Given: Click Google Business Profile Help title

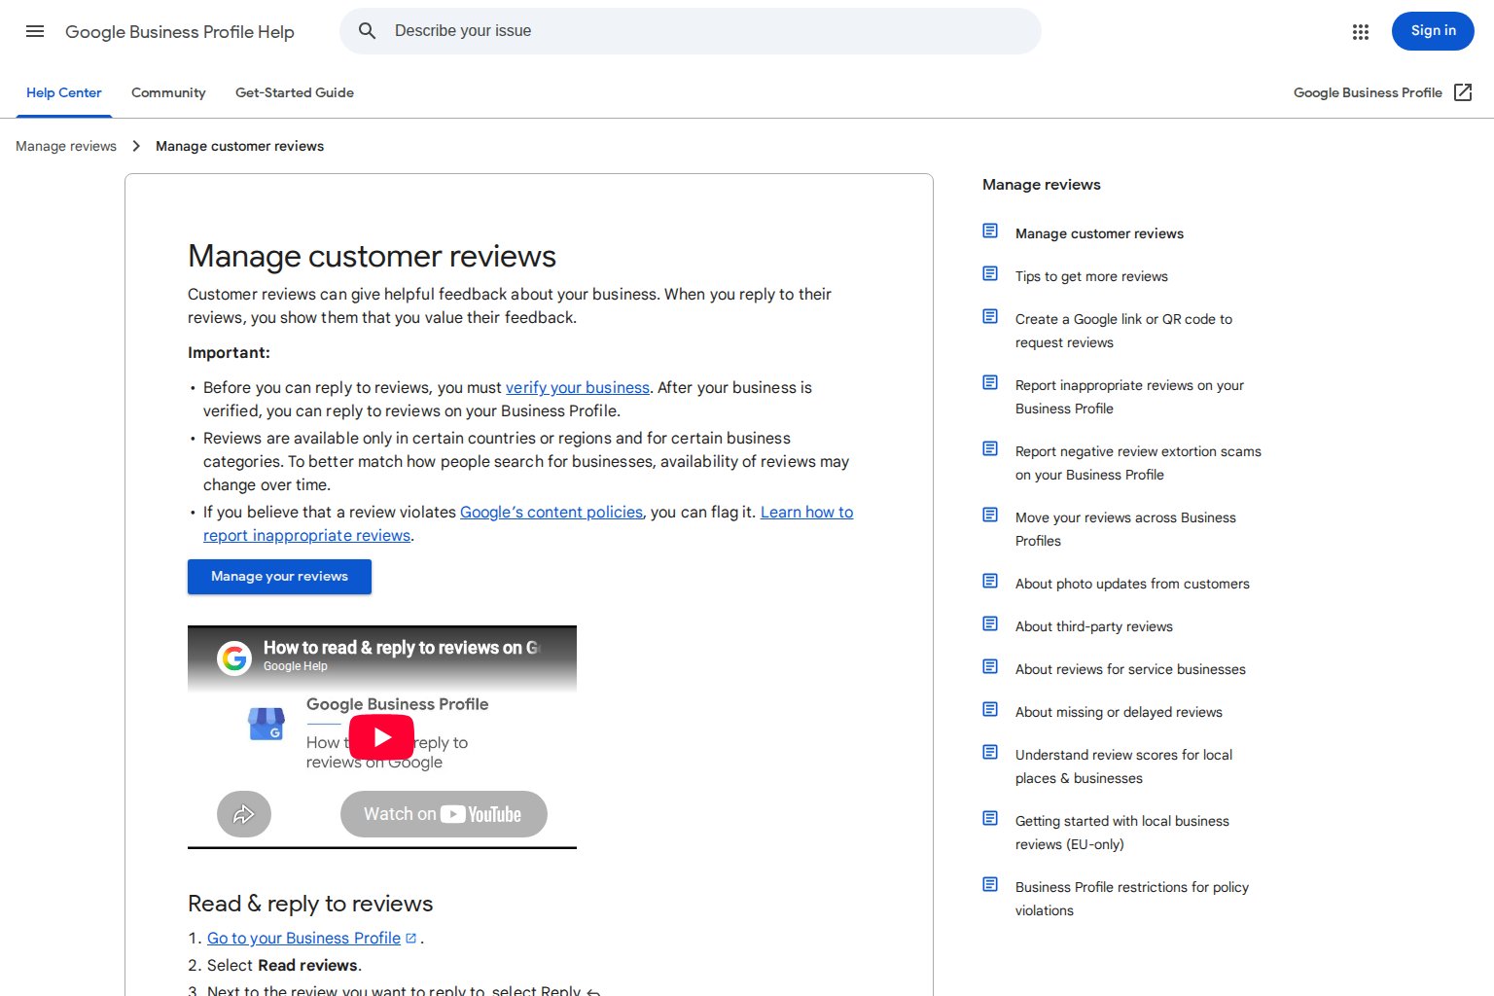Looking at the screenshot, I should coord(180,32).
